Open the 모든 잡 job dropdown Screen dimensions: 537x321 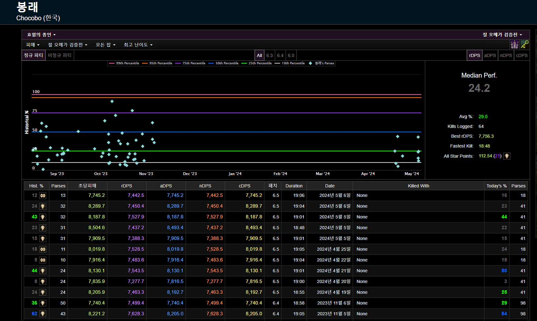click(x=106, y=45)
